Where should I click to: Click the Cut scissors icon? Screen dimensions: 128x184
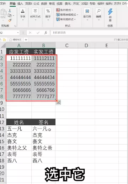pyautogui.click(x=10, y=11)
